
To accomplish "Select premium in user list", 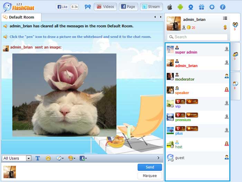I will pyautogui.click(x=197, y=117).
